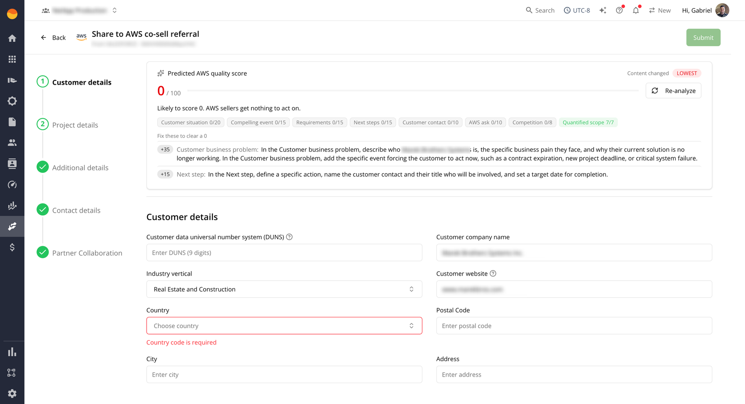Image resolution: width=745 pixels, height=404 pixels.
Task: Click the Country code is required error
Action: point(182,343)
